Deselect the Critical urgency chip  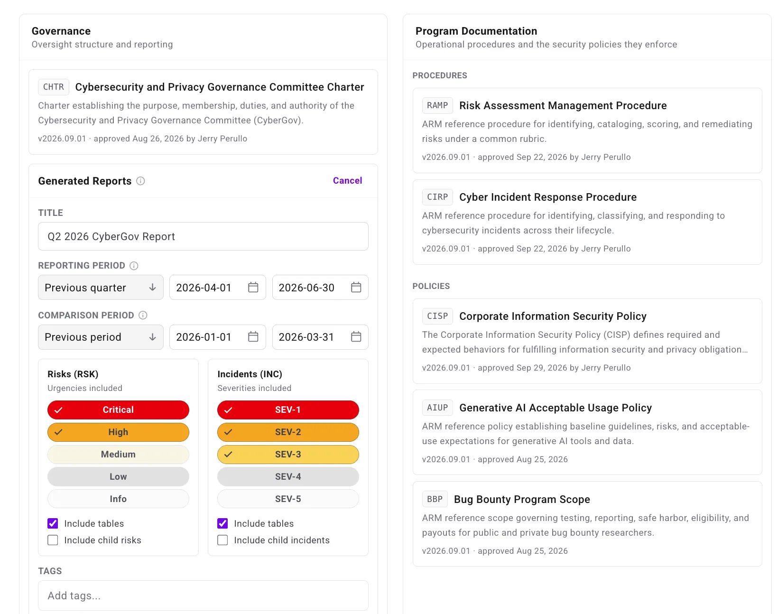(118, 410)
